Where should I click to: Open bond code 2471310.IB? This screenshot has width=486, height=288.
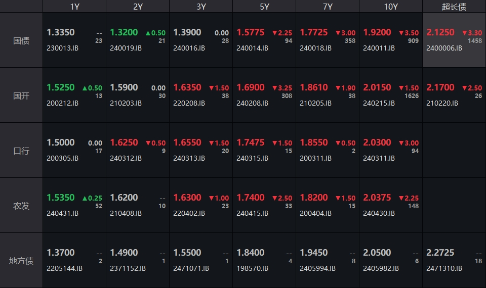pos(444,268)
